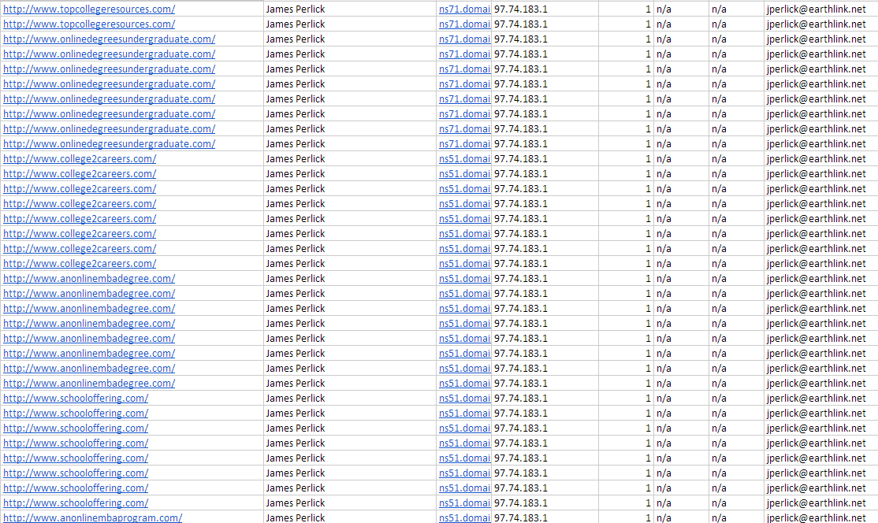Select first n/a cell in anonlinembaprogram row

coord(681,518)
